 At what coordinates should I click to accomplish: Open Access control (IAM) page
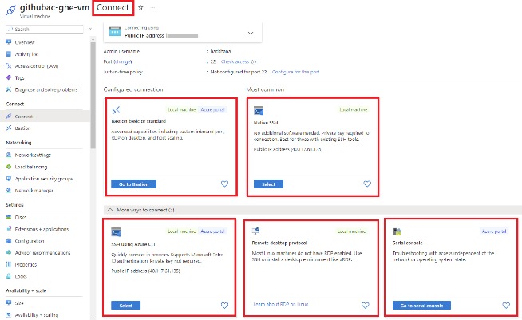37,66
